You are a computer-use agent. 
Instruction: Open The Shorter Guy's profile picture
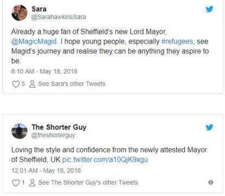click(20, 131)
